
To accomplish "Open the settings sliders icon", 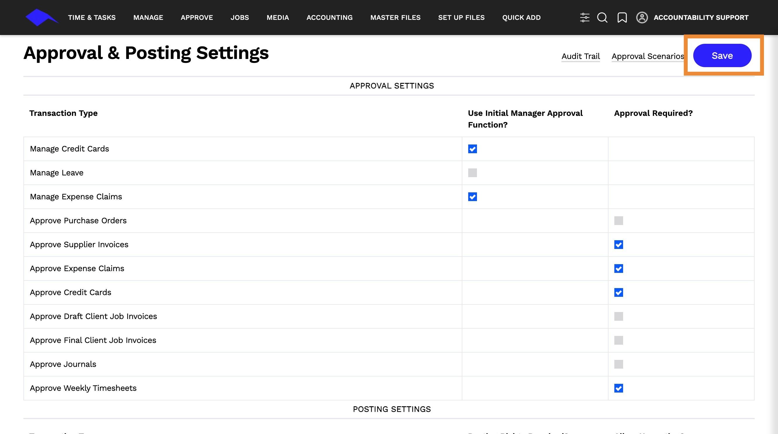I will pyautogui.click(x=585, y=18).
